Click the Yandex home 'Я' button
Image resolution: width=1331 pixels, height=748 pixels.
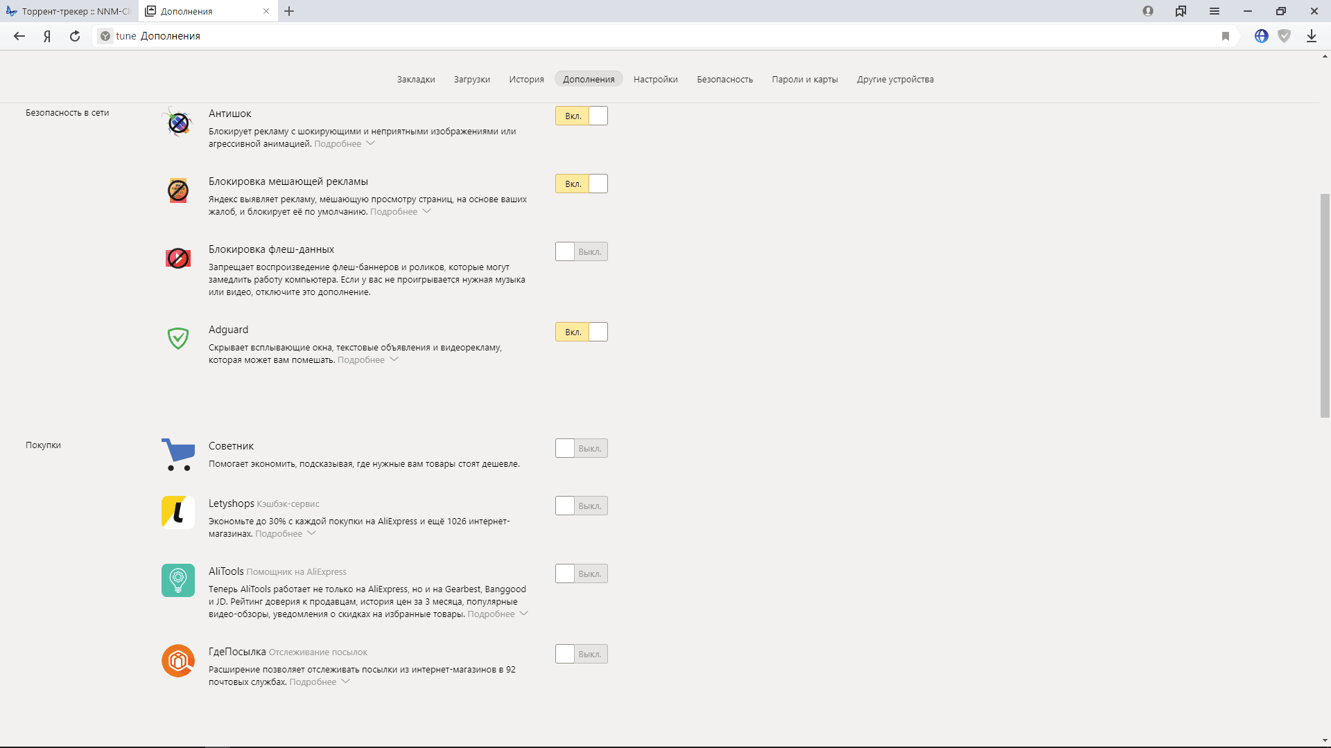[x=47, y=36]
